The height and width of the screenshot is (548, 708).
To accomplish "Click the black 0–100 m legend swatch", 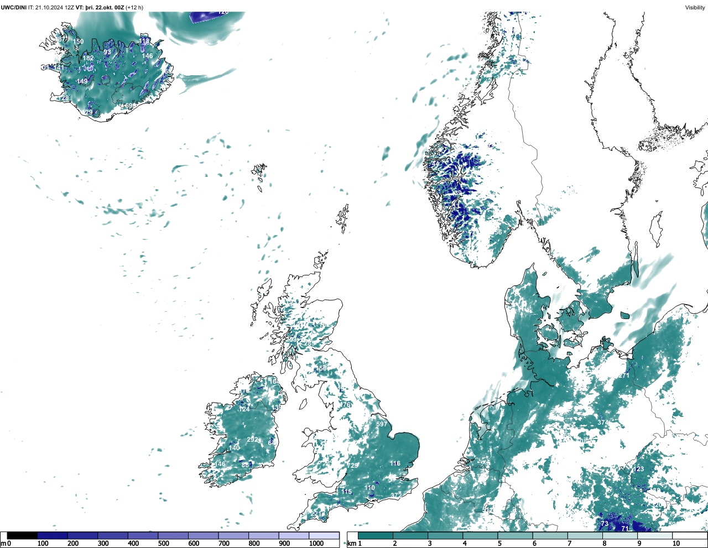I will 23,535.
